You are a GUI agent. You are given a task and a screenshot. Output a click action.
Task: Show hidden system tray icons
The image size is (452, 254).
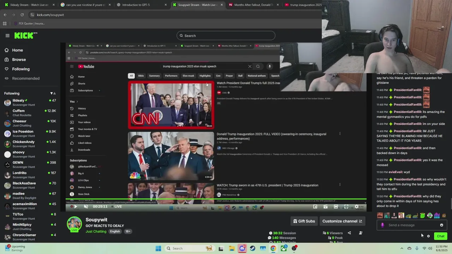click(402, 248)
